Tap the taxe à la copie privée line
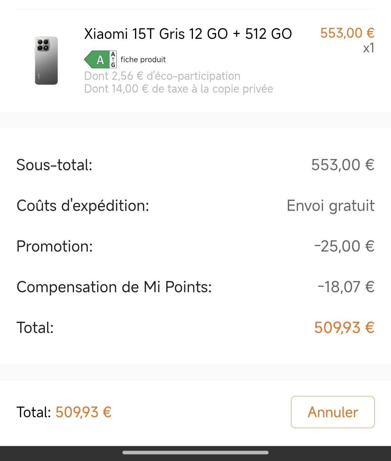 [179, 89]
